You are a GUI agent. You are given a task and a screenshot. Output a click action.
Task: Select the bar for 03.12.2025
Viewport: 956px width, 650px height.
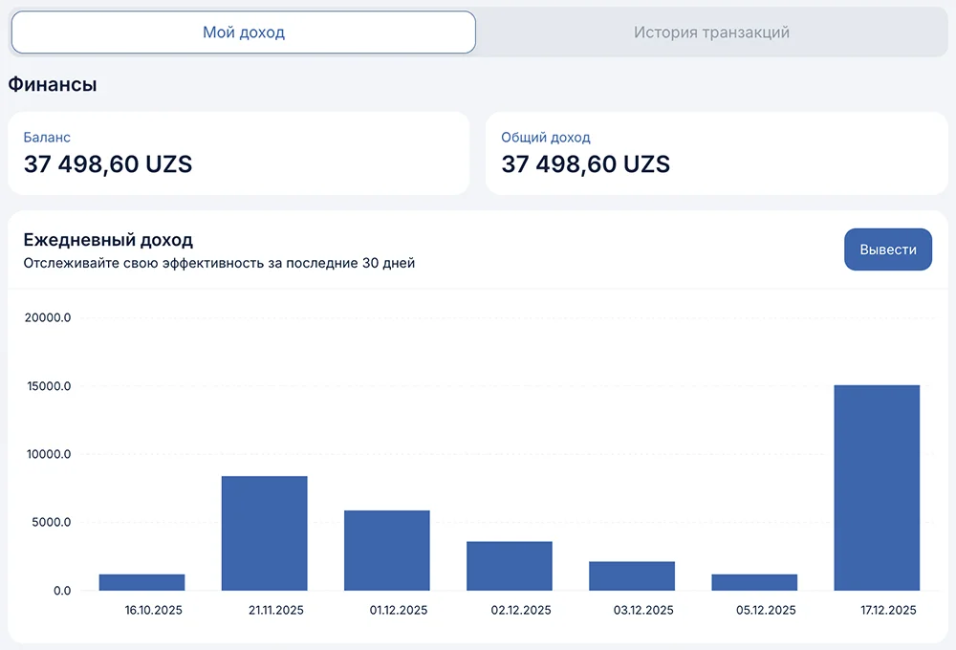(x=632, y=575)
